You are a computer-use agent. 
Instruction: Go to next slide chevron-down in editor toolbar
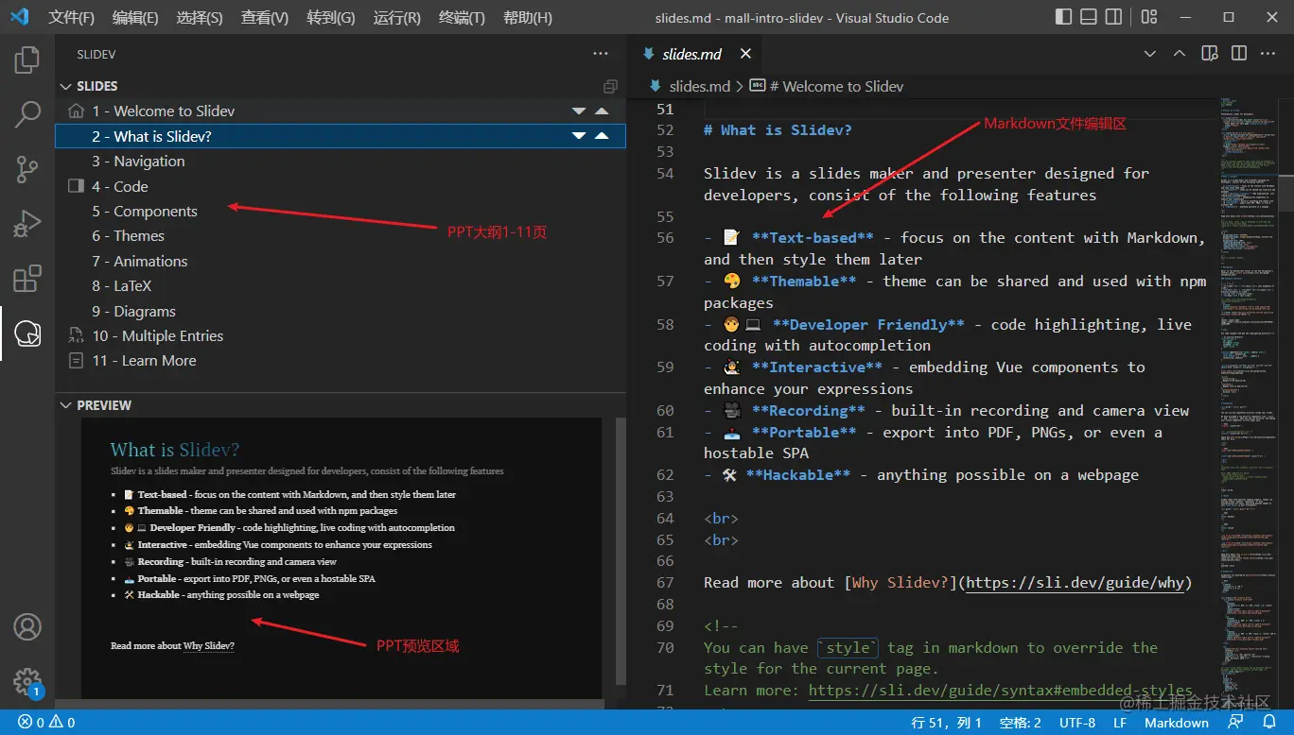1150,54
